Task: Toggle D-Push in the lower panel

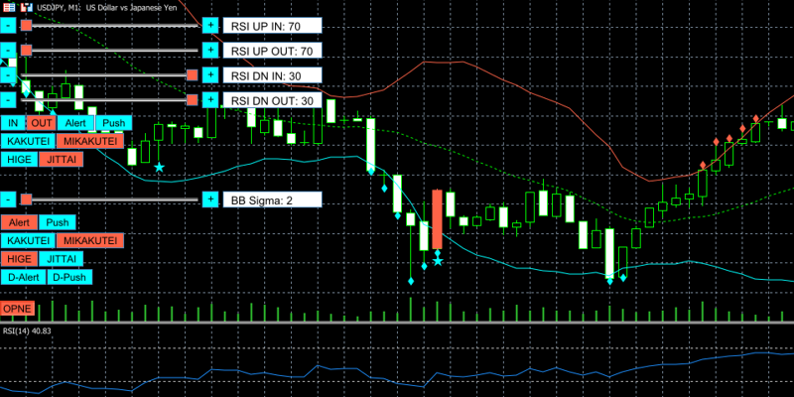Action: (68, 277)
